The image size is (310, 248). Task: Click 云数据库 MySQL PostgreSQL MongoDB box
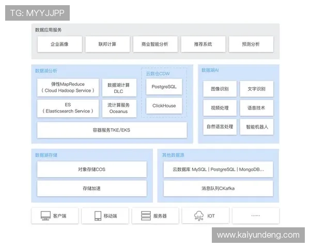click(218, 169)
